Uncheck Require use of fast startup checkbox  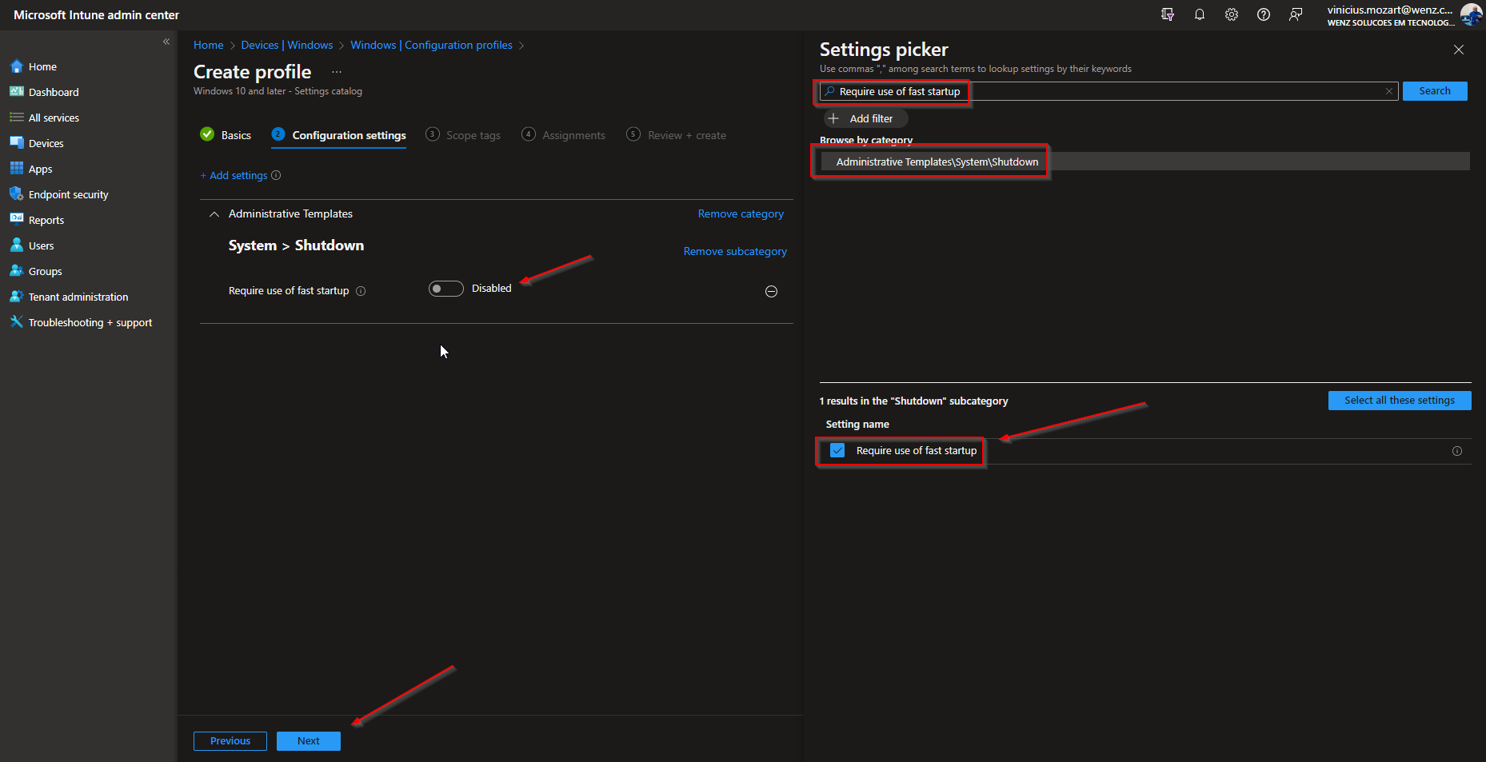pos(837,450)
